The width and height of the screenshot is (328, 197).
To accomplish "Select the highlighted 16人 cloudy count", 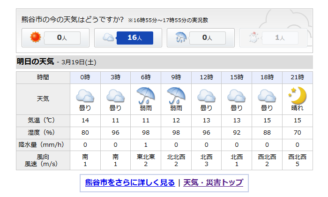I will click(135, 38).
